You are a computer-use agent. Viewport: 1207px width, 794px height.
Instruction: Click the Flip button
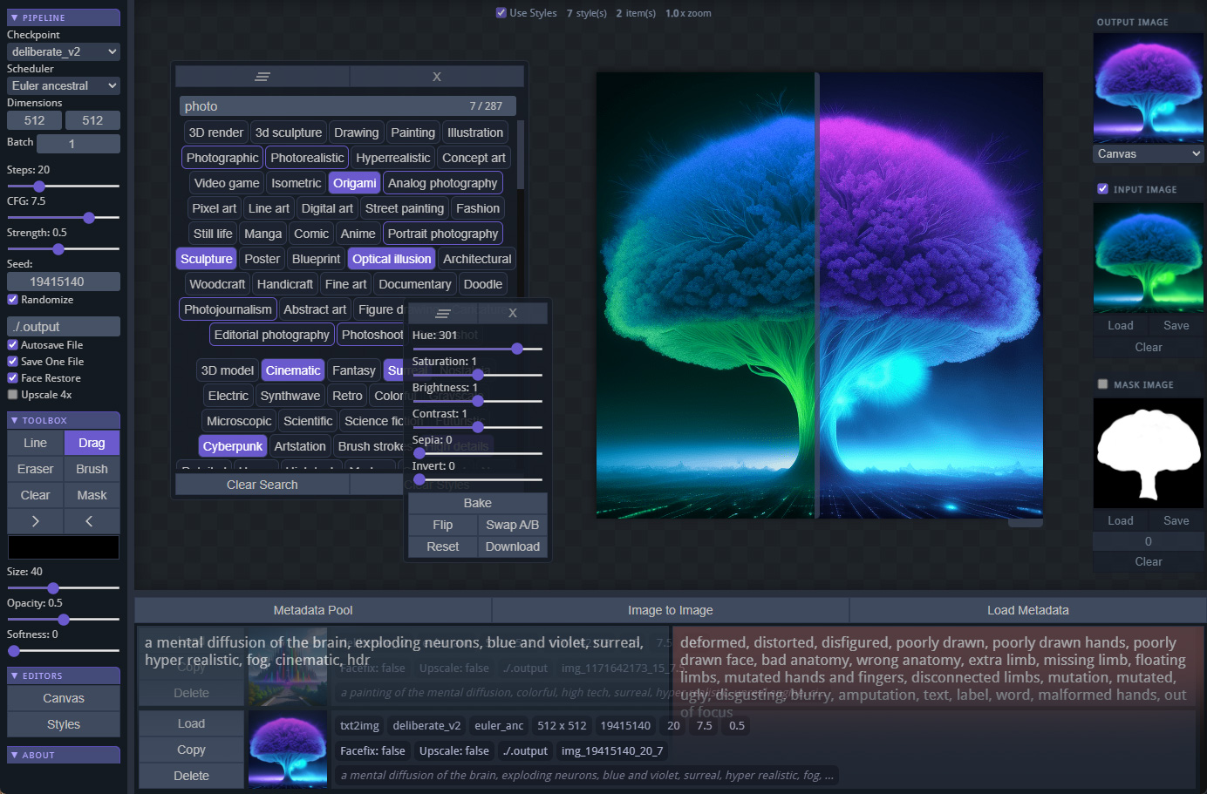pyautogui.click(x=443, y=525)
